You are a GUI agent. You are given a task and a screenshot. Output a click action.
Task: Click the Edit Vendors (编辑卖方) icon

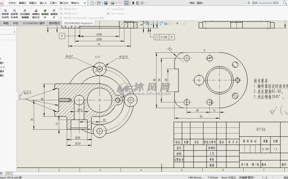pos(54,10)
